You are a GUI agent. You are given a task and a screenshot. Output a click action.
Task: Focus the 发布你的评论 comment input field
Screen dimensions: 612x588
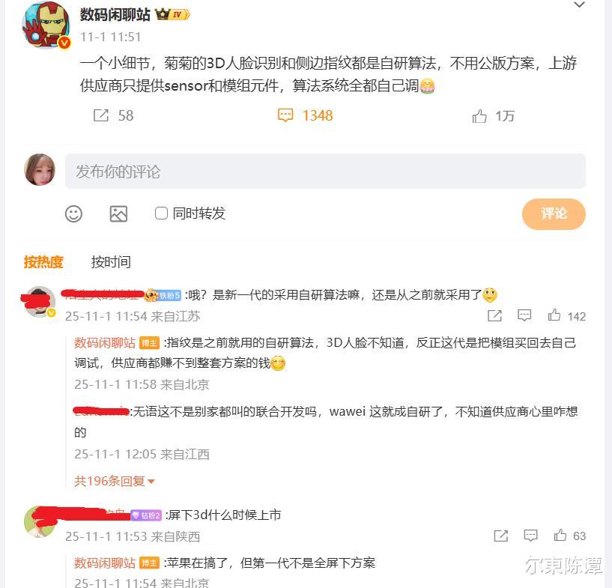[325, 172]
